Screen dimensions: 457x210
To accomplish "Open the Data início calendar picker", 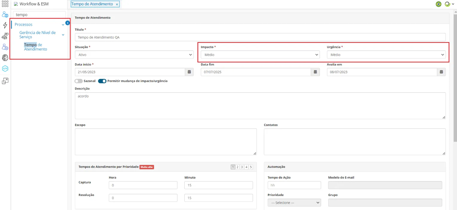I will pos(189,72).
